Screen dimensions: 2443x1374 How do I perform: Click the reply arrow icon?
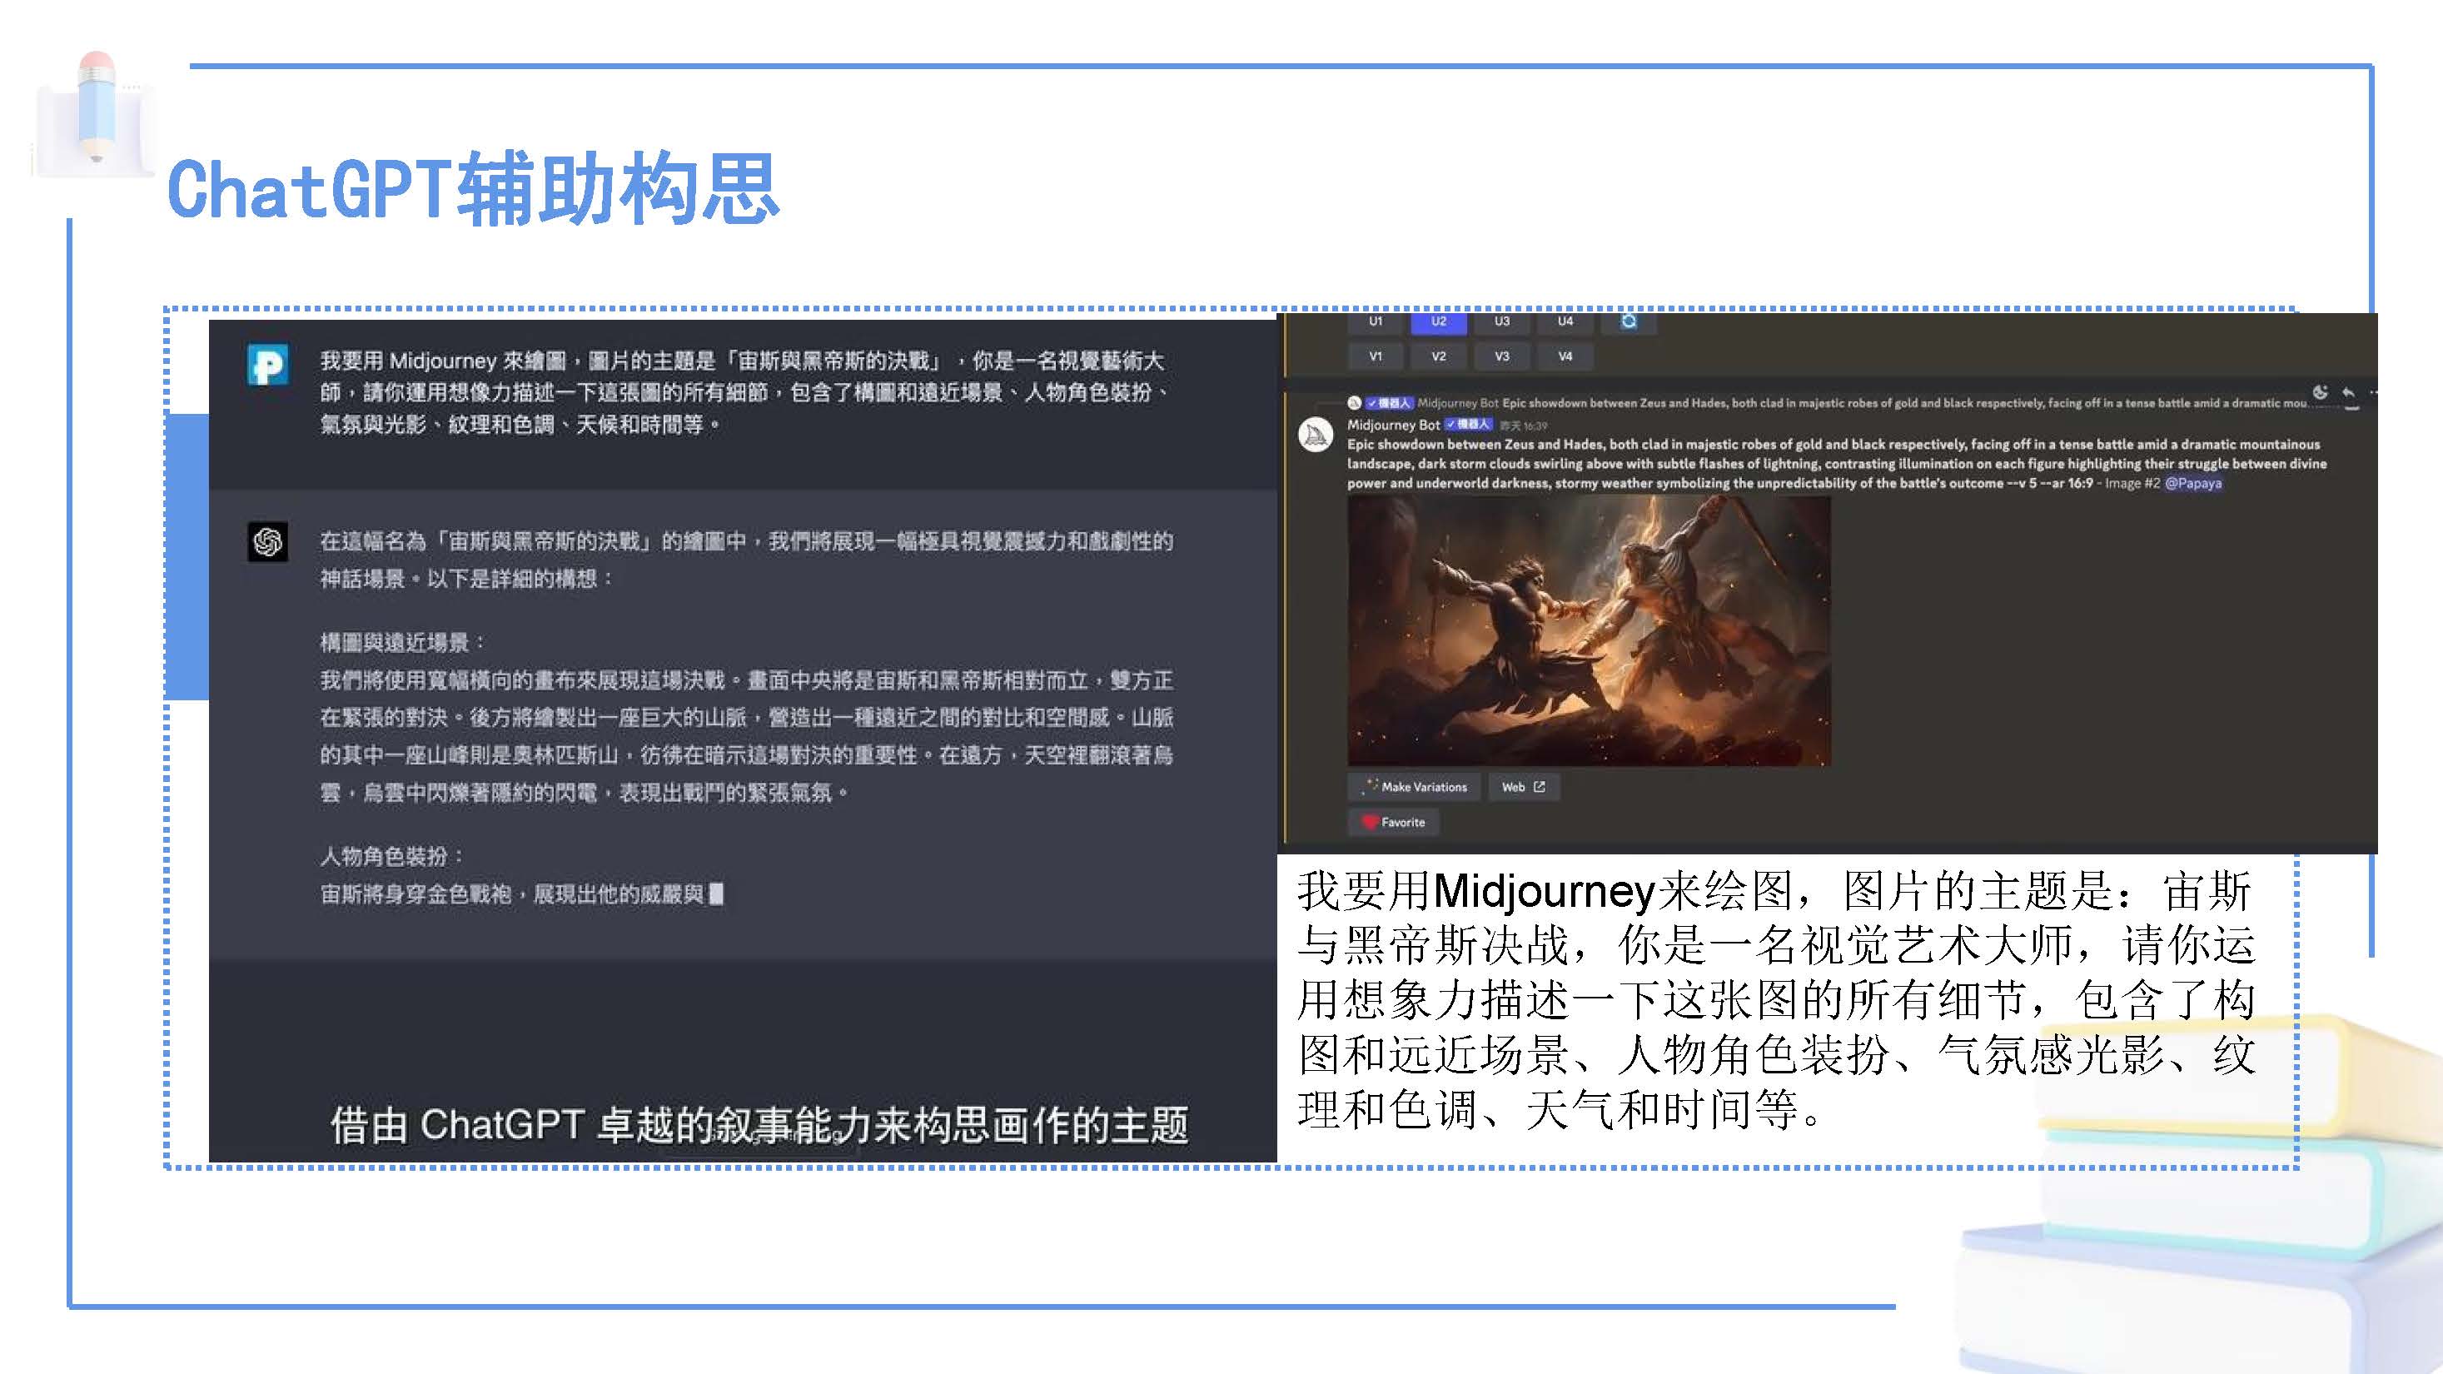click(2348, 392)
